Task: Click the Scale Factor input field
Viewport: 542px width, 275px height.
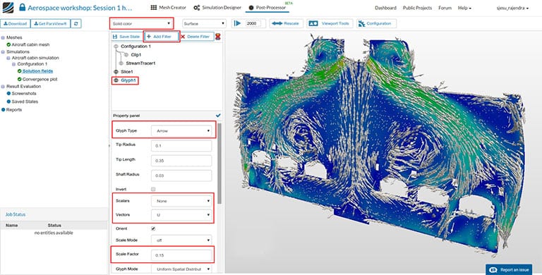Action: click(181, 255)
